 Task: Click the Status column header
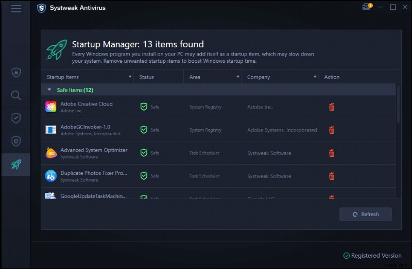147,77
